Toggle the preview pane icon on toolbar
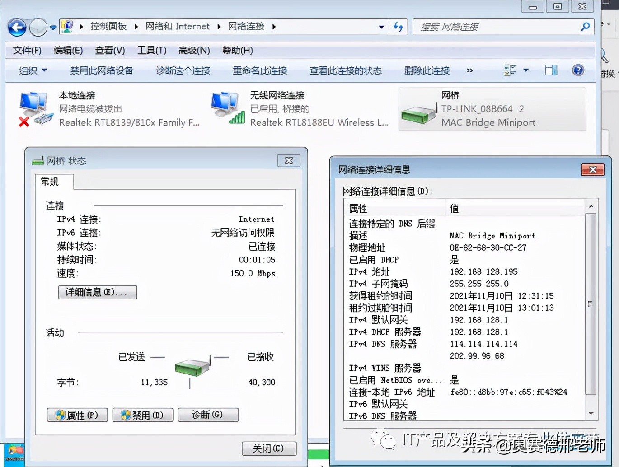619x467 pixels. click(551, 70)
